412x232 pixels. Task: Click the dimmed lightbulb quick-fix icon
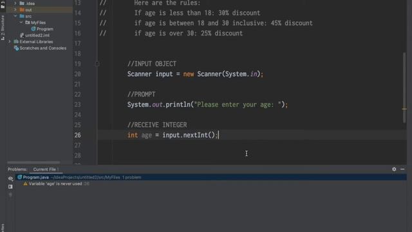coord(10,195)
